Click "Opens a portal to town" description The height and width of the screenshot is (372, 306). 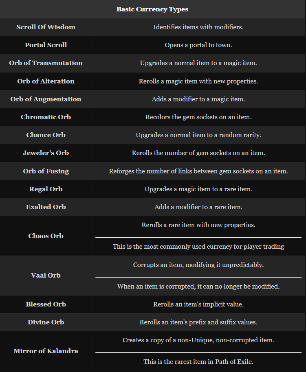point(198,45)
